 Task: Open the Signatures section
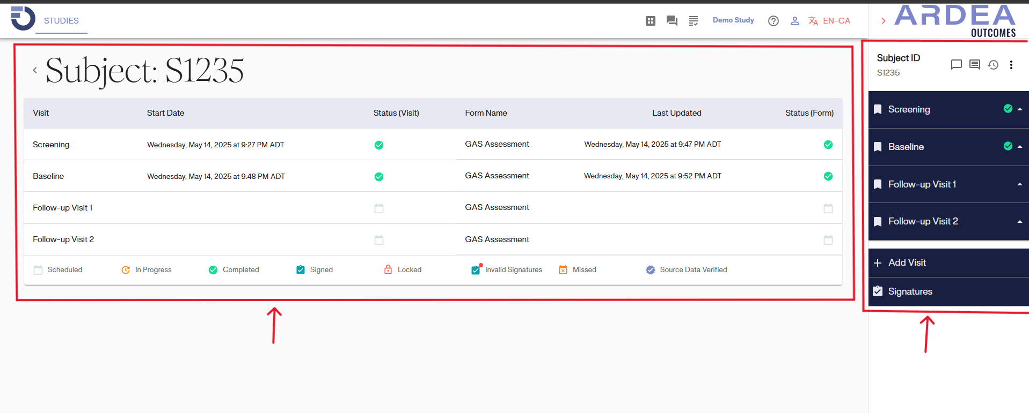tap(910, 291)
